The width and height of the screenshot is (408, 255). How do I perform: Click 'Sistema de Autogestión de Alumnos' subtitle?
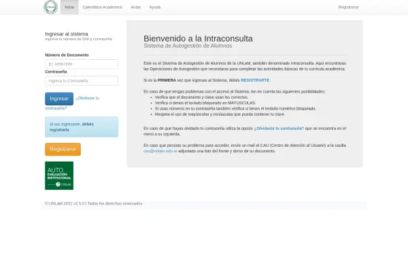pyautogui.click(x=188, y=46)
